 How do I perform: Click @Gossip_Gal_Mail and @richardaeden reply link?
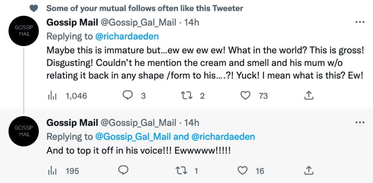[175, 137]
